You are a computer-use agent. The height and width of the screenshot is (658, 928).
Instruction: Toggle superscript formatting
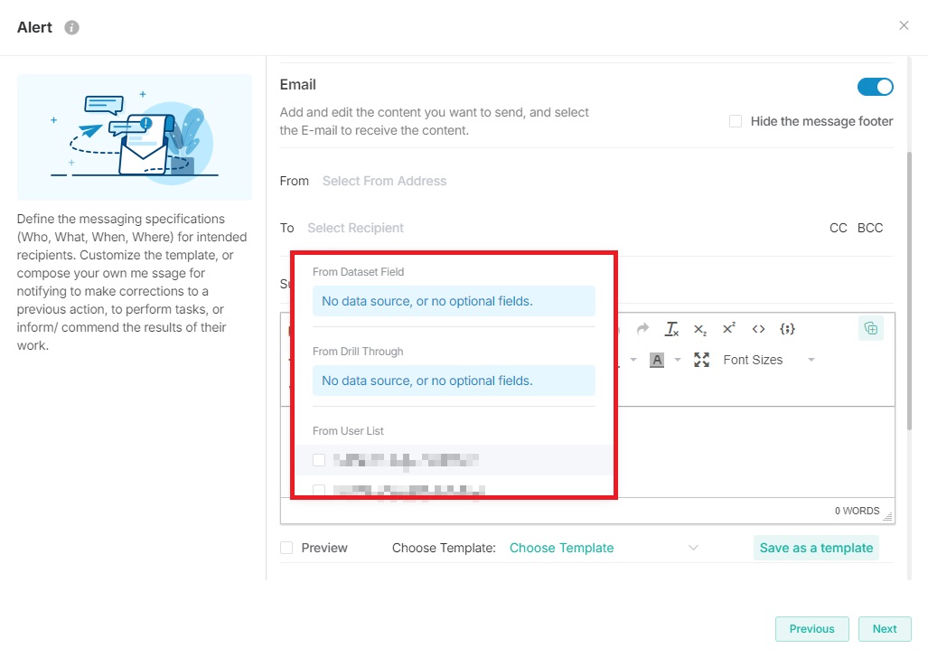click(x=729, y=329)
